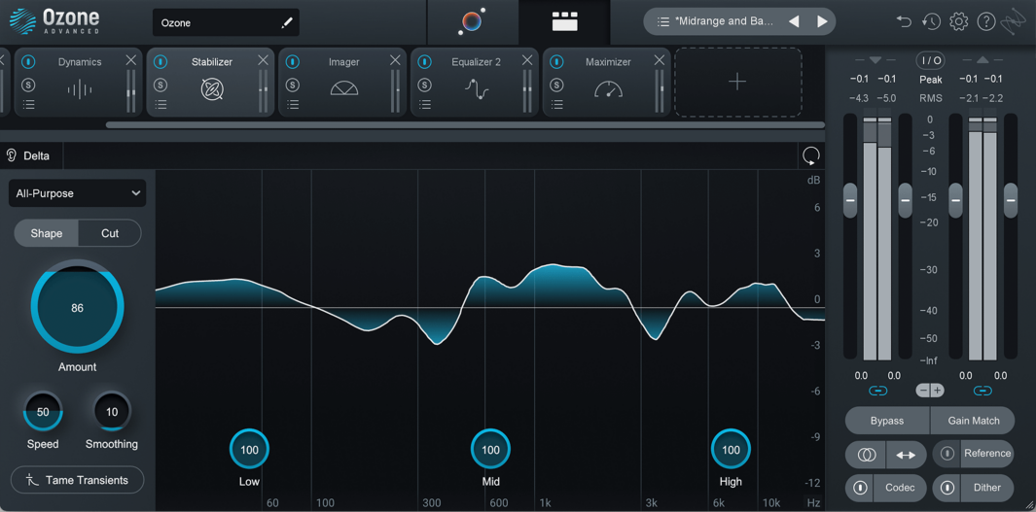Add a module in the empty slot
Screen dimensions: 1036x512
click(x=737, y=83)
